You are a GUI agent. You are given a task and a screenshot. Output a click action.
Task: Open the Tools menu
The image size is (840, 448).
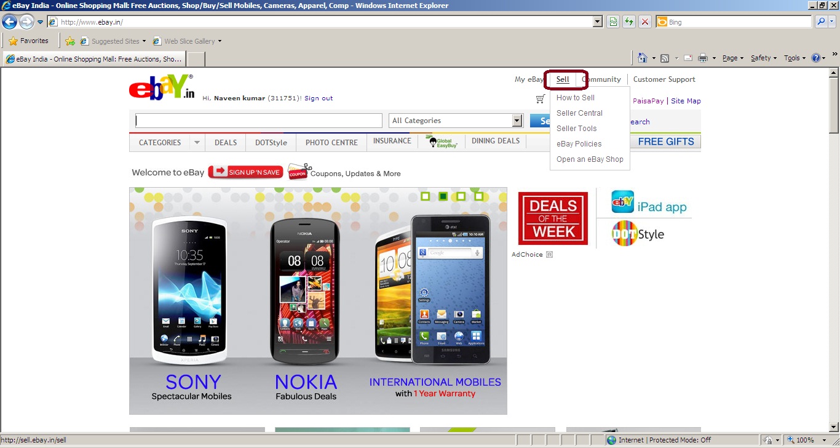[794, 58]
